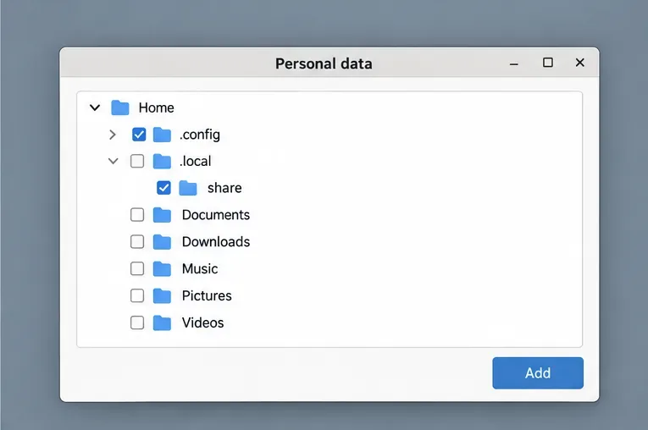Minimize the Personal data window
Viewport: 648px width, 430px height.
coord(513,63)
